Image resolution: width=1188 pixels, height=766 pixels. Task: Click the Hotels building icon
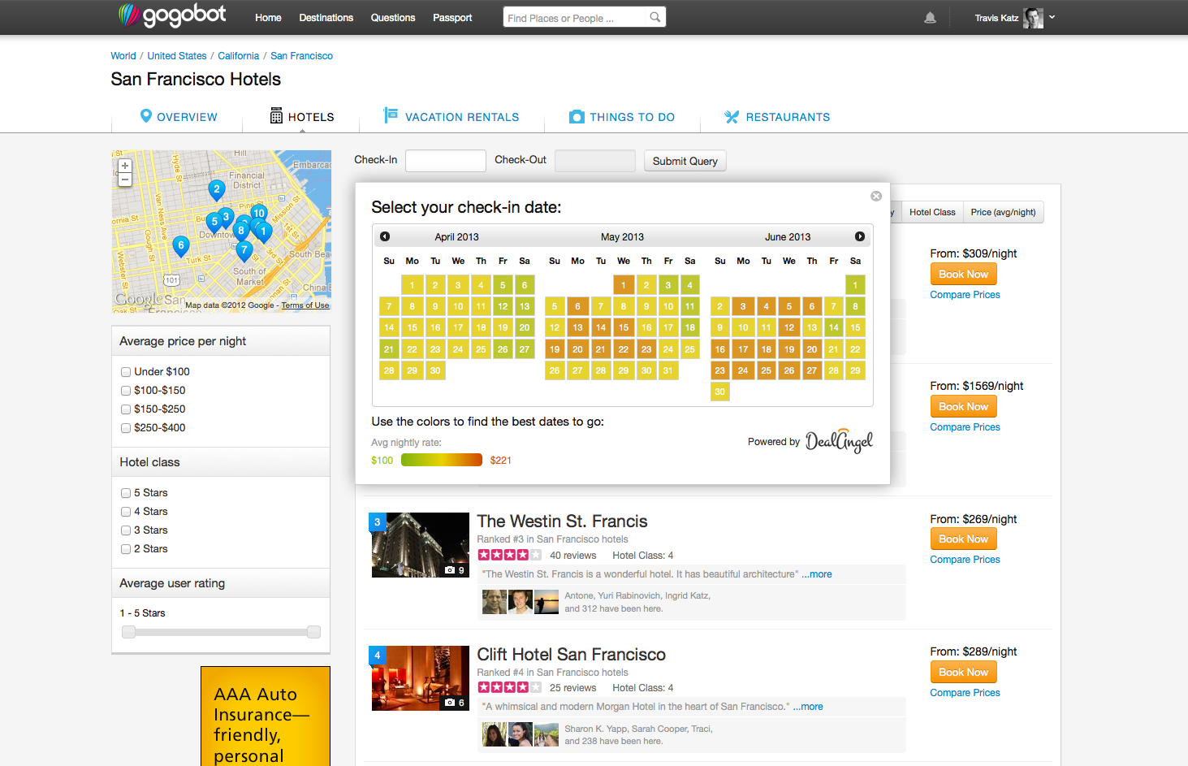[x=276, y=116]
